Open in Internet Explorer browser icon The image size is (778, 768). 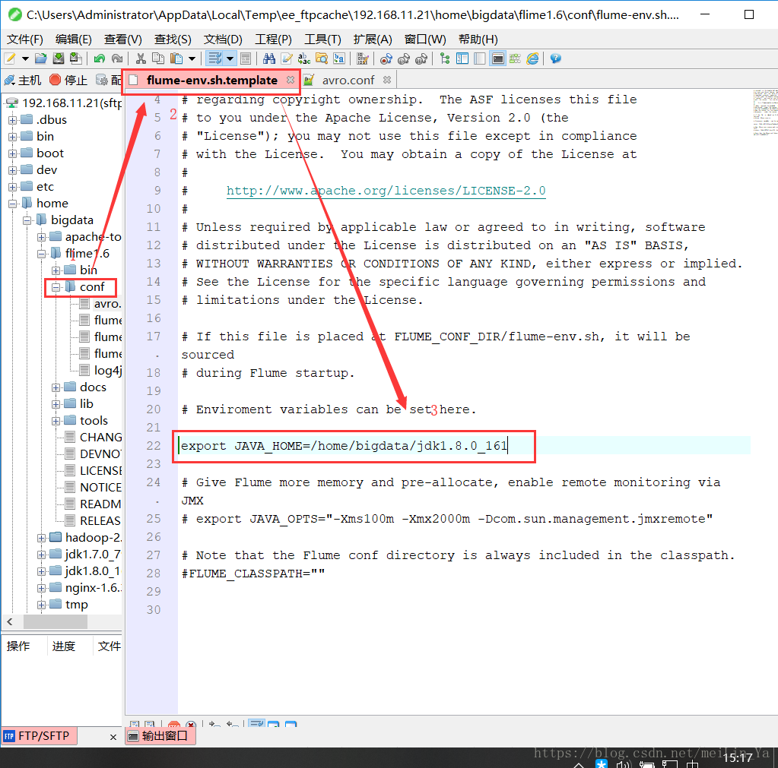(532, 59)
